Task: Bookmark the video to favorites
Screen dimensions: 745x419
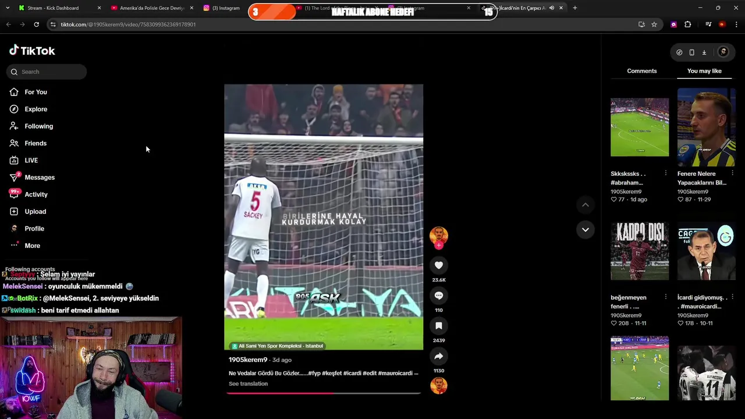Action: (439, 326)
